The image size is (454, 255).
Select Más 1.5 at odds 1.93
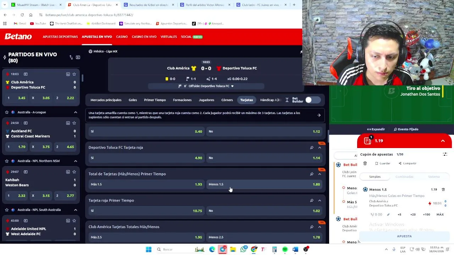pos(146,184)
